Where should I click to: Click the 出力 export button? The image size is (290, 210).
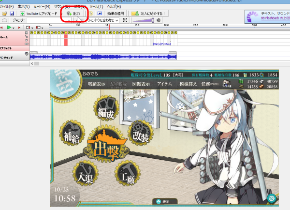click(73, 14)
